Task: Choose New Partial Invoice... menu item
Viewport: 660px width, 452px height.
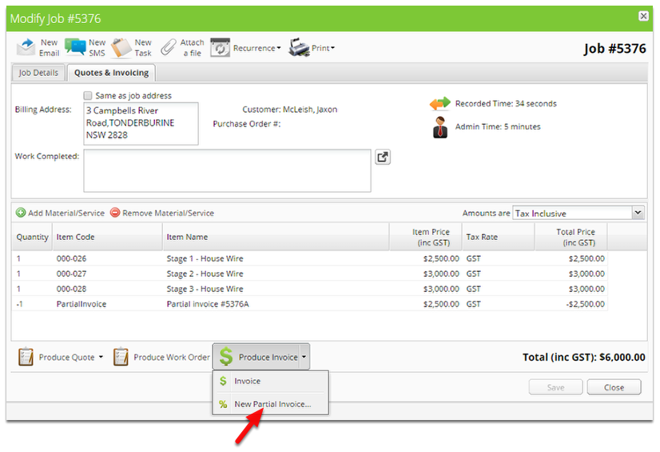Action: coord(271,404)
